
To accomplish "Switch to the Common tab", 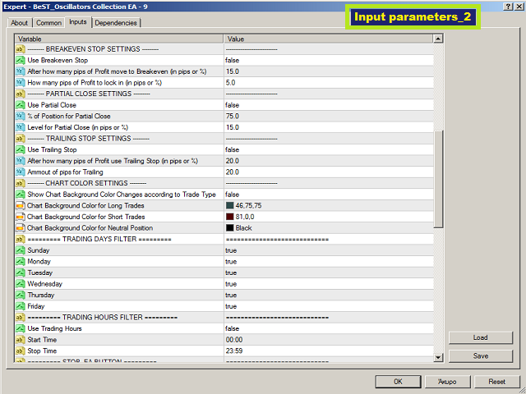I will 49,23.
